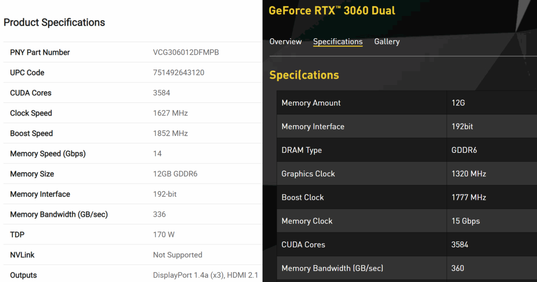Click the Product Specifications heading
Screen dimensions: 537x282
pyautogui.click(x=54, y=22)
